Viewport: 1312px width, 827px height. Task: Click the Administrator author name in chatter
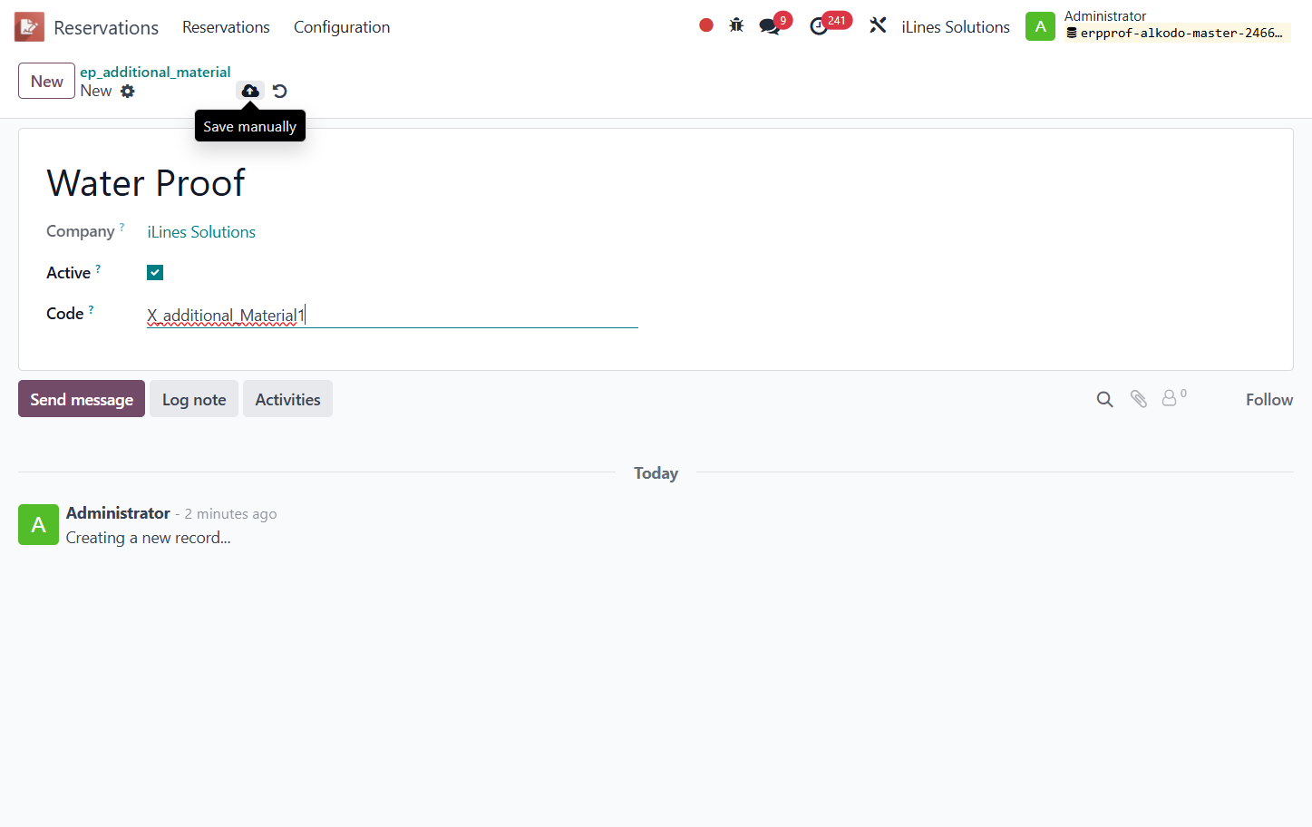118,513
